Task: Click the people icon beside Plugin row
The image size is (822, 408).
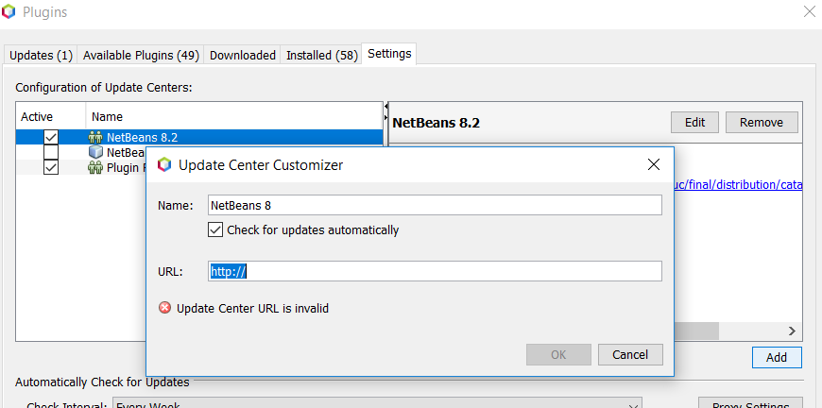Action: [x=95, y=167]
